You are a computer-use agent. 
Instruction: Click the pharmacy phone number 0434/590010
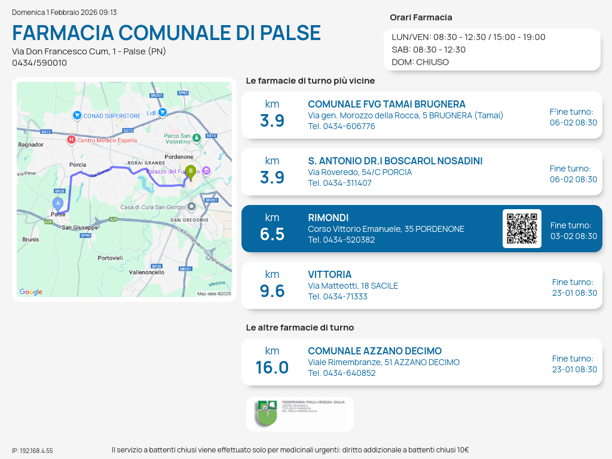tap(39, 63)
